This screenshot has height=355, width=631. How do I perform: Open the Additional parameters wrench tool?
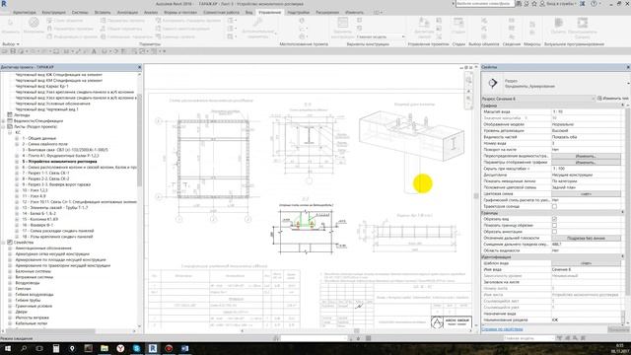[x=257, y=23]
